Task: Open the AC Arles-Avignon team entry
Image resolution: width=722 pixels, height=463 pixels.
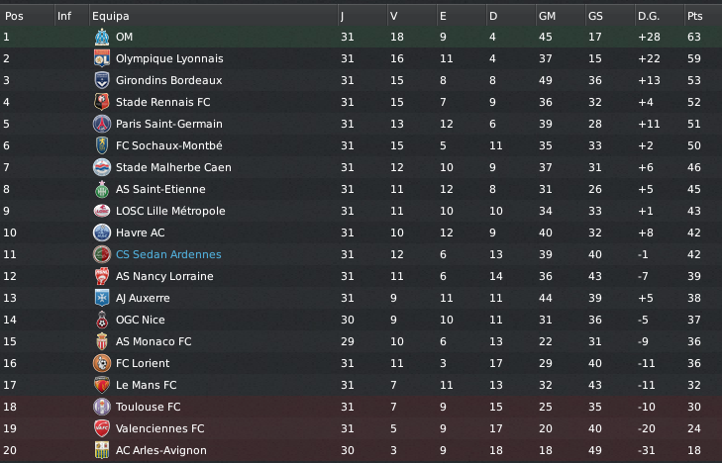Action: (161, 450)
